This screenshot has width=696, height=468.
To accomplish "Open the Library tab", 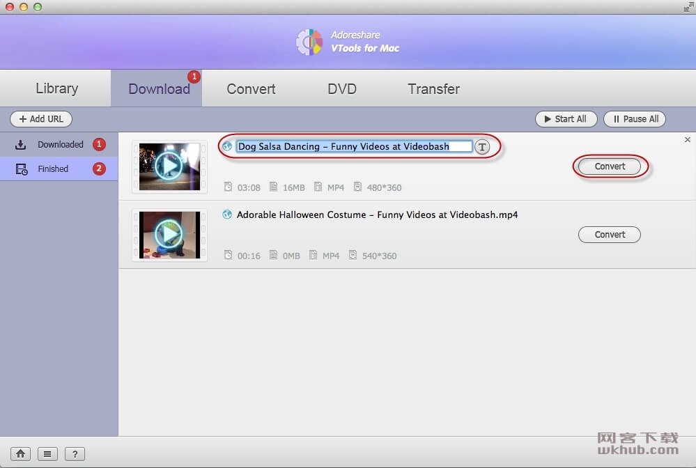I will tap(57, 88).
